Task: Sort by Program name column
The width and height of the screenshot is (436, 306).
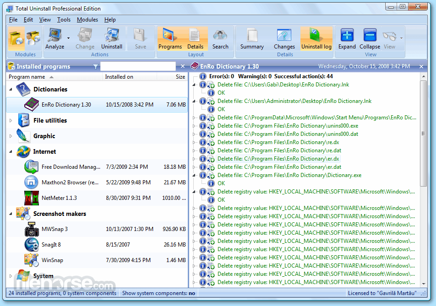Action: 54,77
